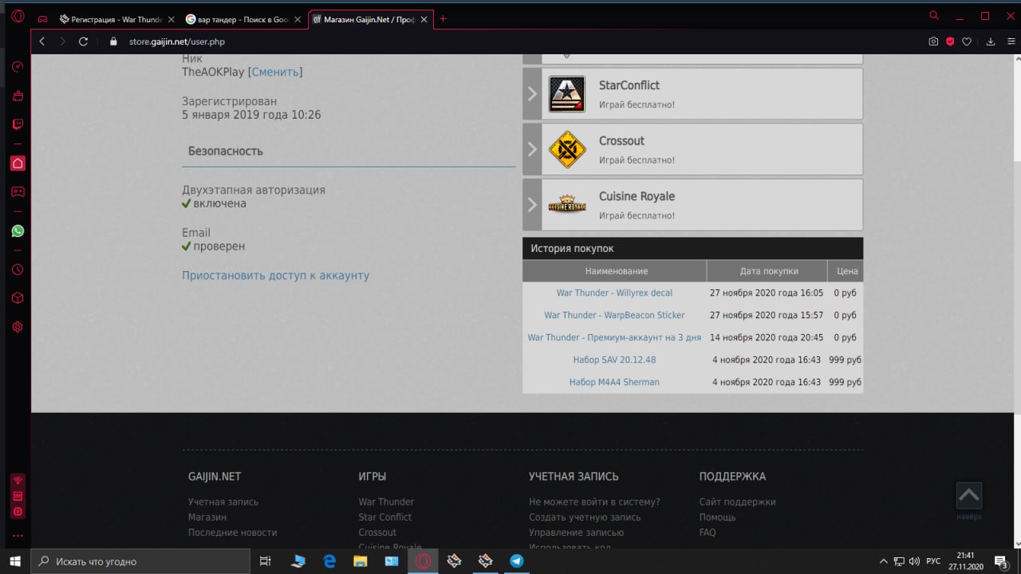
Task: Open Набор M4A4 Sherman purchase link
Action: tap(614, 382)
